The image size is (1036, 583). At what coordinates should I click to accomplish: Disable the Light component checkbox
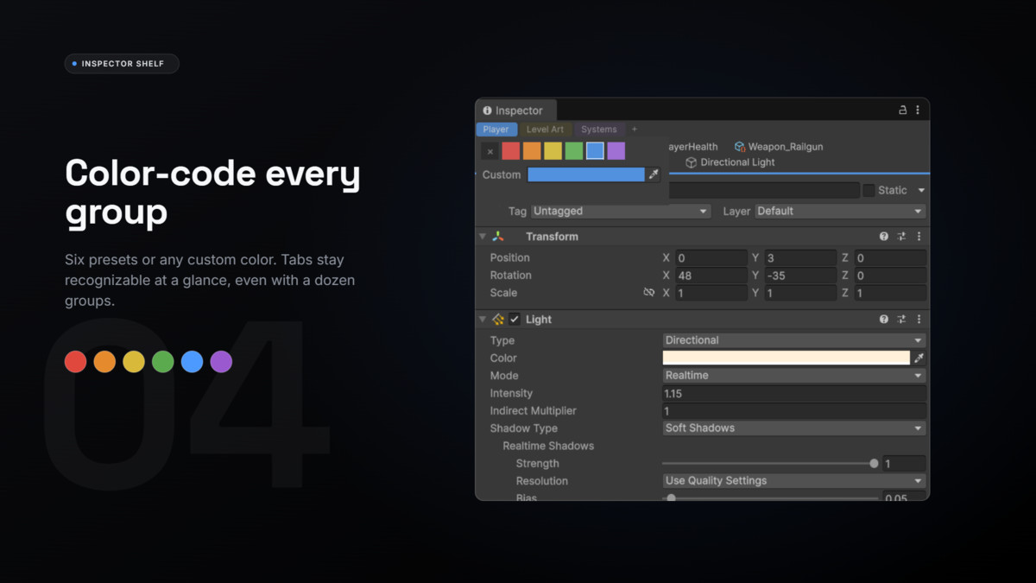[x=515, y=320]
